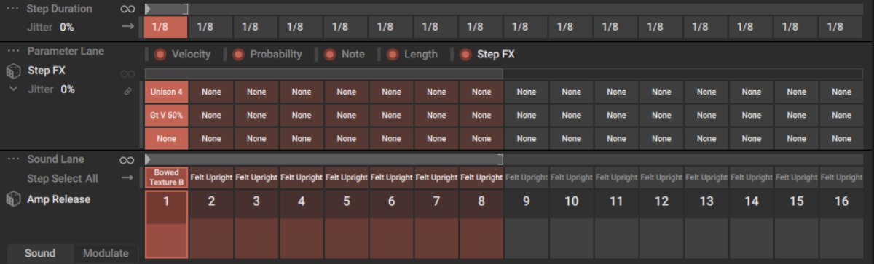Image resolution: width=874 pixels, height=264 pixels.
Task: Select the Note parameter lane tab
Action: coord(353,54)
